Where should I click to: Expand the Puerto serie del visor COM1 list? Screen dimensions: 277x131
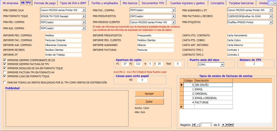222,65
